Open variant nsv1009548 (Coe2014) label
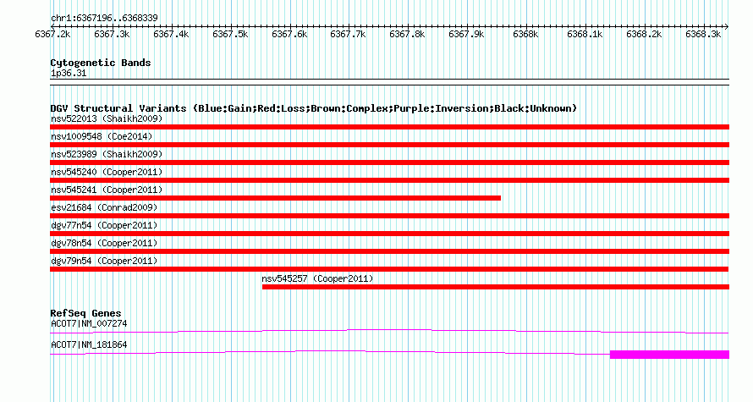The width and height of the screenshot is (753, 402). click(102, 136)
